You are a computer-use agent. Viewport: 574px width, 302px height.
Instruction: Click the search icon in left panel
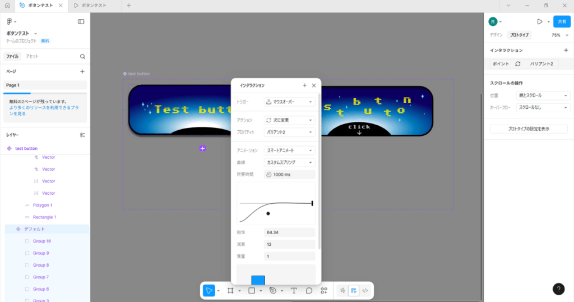click(x=82, y=57)
